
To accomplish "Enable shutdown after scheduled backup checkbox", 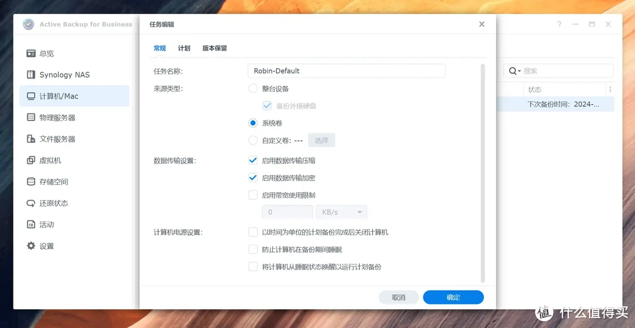I will pyautogui.click(x=253, y=232).
